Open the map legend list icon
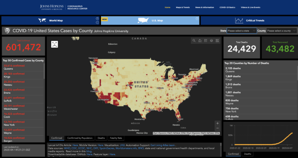Viewport: 298px width, 158px height. tap(206, 41)
